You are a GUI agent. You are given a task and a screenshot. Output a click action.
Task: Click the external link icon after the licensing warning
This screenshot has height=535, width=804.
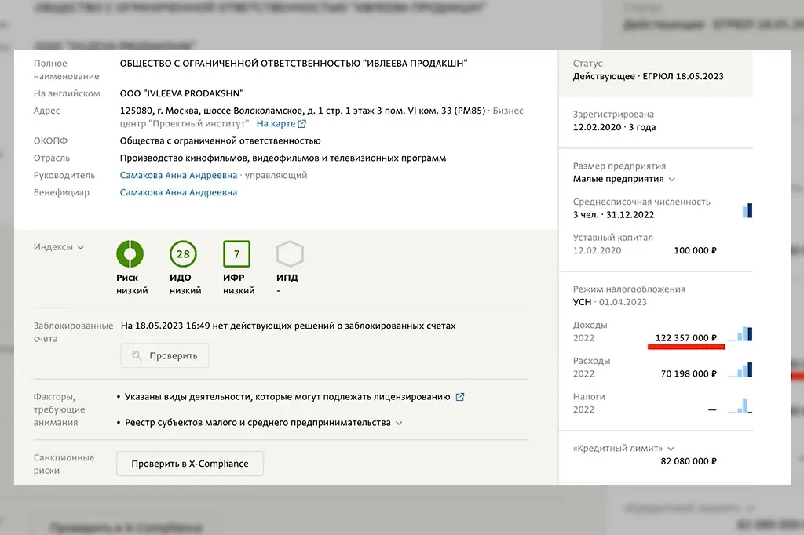click(x=460, y=397)
